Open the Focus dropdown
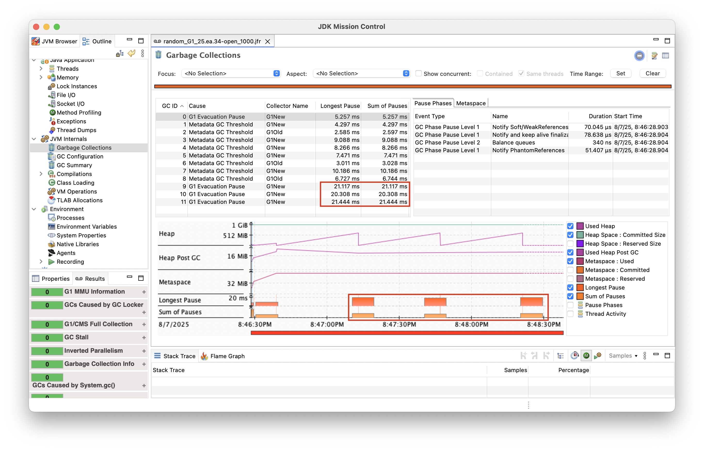The image size is (704, 450). pos(231,73)
